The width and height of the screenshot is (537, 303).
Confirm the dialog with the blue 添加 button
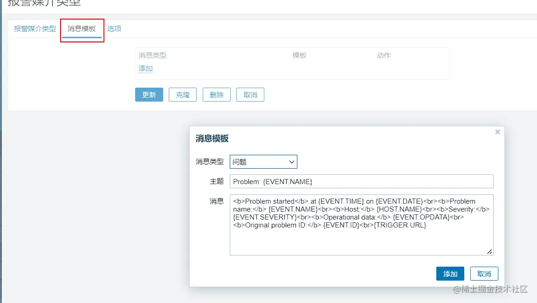pos(450,274)
